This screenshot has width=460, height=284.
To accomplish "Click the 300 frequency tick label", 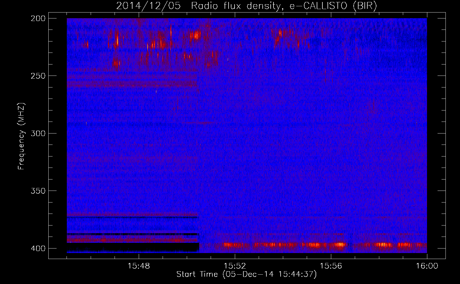I will [x=38, y=133].
